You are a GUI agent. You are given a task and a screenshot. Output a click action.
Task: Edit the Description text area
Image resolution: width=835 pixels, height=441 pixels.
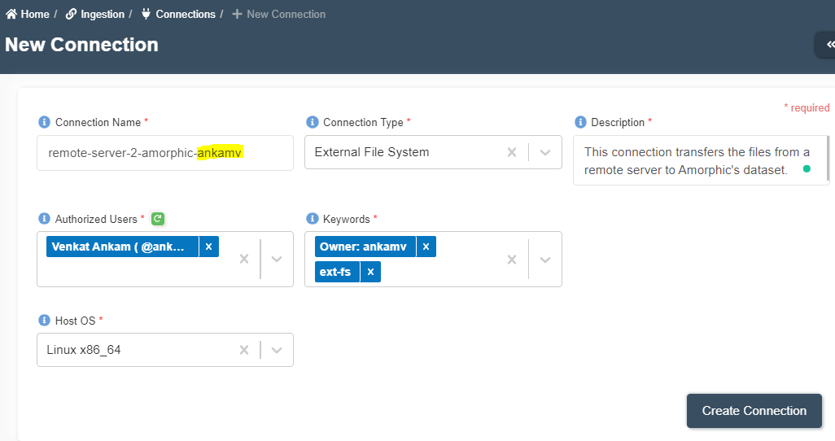tap(701, 160)
